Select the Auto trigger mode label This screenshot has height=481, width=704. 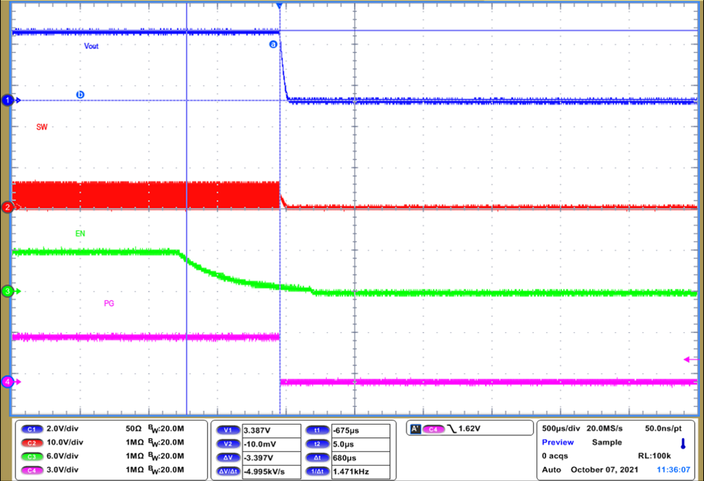click(x=552, y=470)
